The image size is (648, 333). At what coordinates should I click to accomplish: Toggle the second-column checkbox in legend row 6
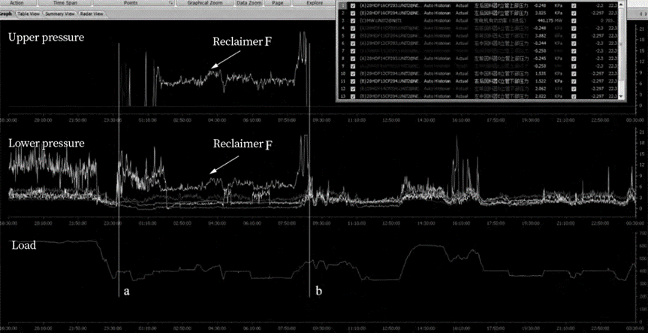[574, 44]
